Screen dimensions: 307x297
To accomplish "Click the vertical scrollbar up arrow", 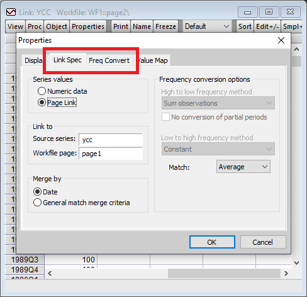I will pos(296,50).
